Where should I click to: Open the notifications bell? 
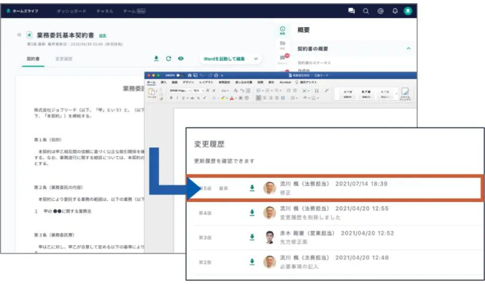(x=395, y=11)
